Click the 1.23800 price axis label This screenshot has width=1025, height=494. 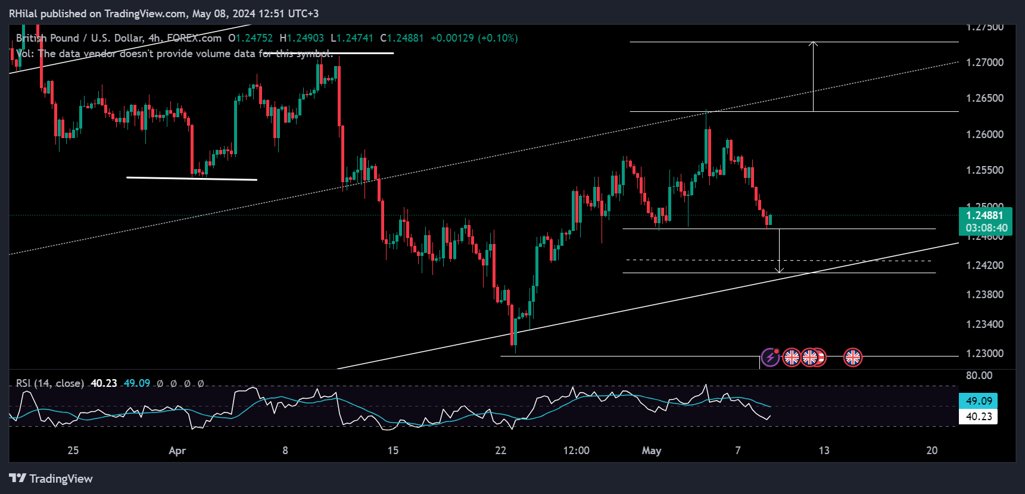click(x=985, y=295)
